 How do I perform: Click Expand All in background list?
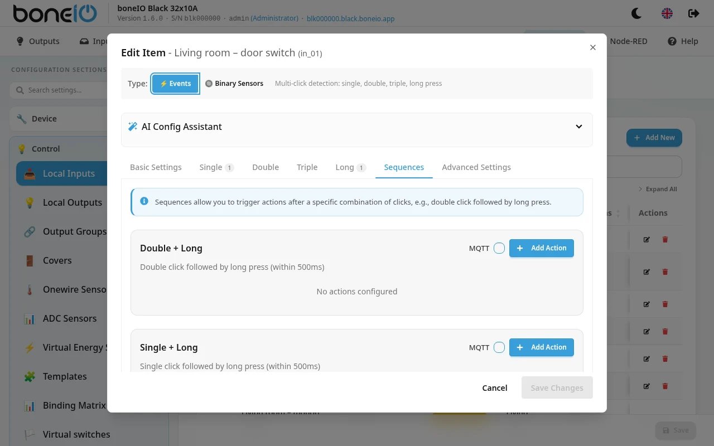(658, 189)
